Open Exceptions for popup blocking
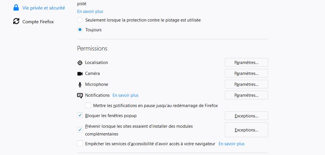 click(x=246, y=116)
